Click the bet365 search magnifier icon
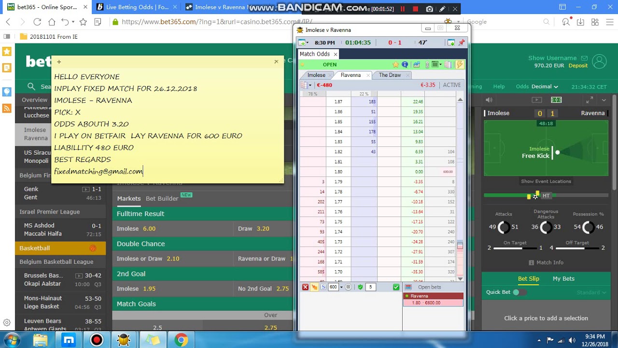 point(31,87)
